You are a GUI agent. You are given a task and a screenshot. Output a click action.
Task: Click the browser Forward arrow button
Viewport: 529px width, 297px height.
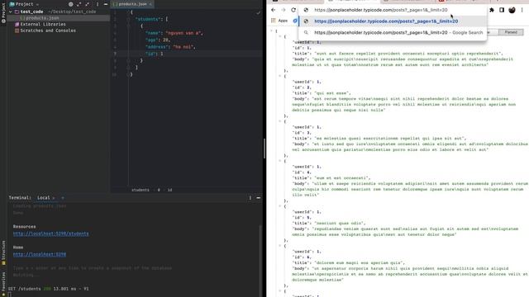coord(284,10)
